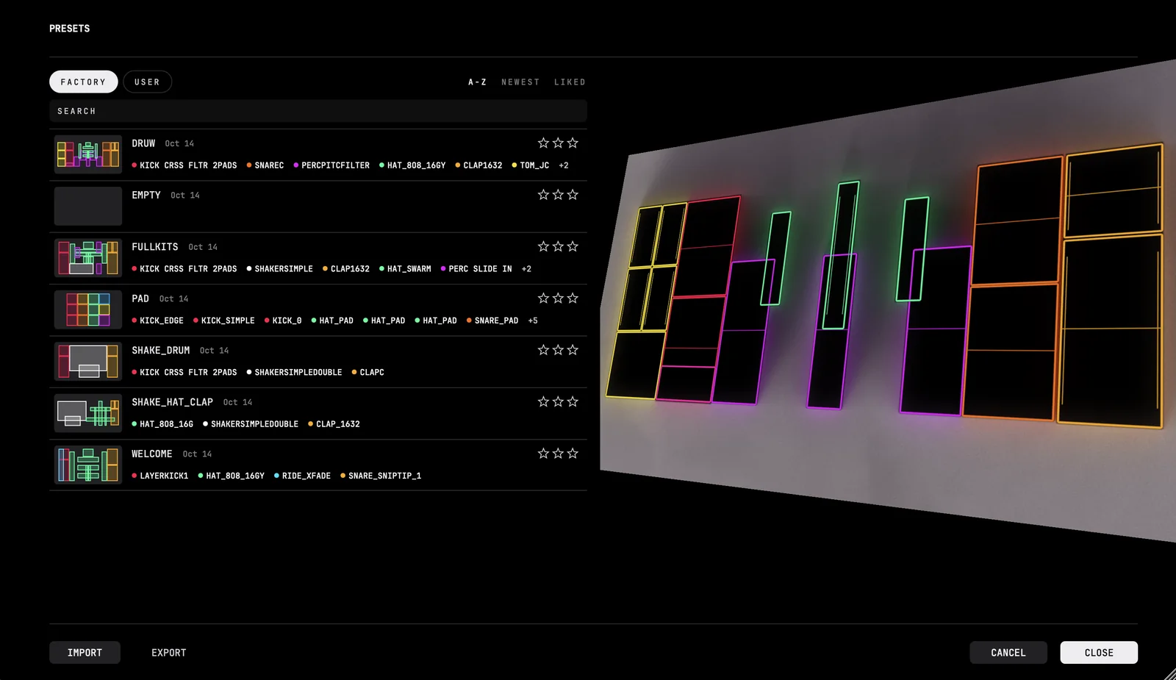Click the first star of PAD preset
The height and width of the screenshot is (680, 1176).
pyautogui.click(x=543, y=298)
